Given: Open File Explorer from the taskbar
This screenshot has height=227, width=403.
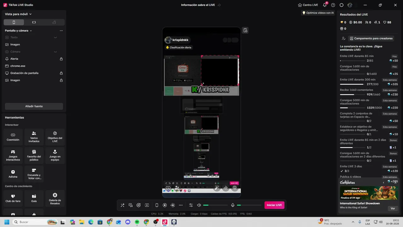Looking at the screenshot, I should [82, 222].
